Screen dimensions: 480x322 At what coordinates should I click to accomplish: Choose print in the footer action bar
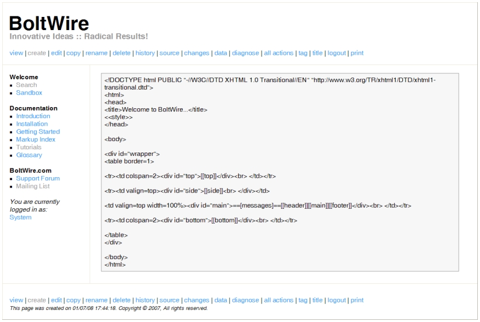(x=357, y=300)
